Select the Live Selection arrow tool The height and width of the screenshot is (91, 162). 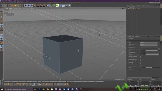[9, 6]
